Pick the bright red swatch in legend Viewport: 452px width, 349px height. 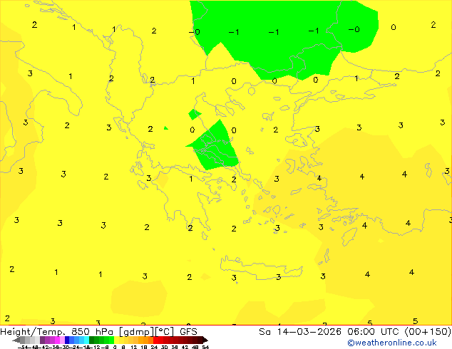point(155,340)
